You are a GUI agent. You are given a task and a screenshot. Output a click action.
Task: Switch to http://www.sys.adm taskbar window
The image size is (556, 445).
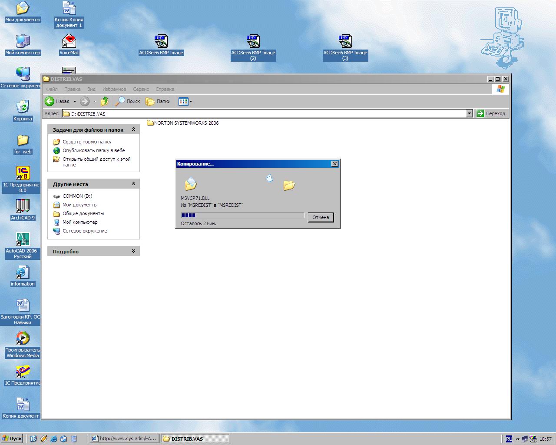click(124, 438)
